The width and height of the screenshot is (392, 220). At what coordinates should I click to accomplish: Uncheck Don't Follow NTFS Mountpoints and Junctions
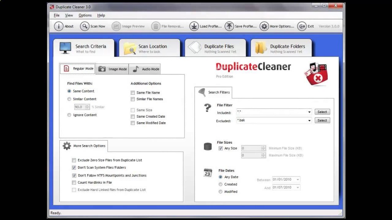(74, 176)
